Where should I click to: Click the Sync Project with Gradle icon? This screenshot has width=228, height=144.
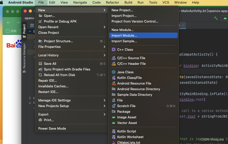(x=40, y=69)
